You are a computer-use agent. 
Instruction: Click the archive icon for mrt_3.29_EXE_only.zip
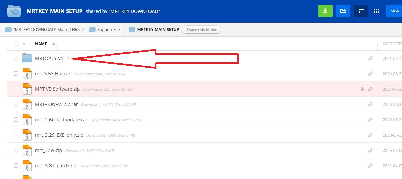tap(27, 135)
